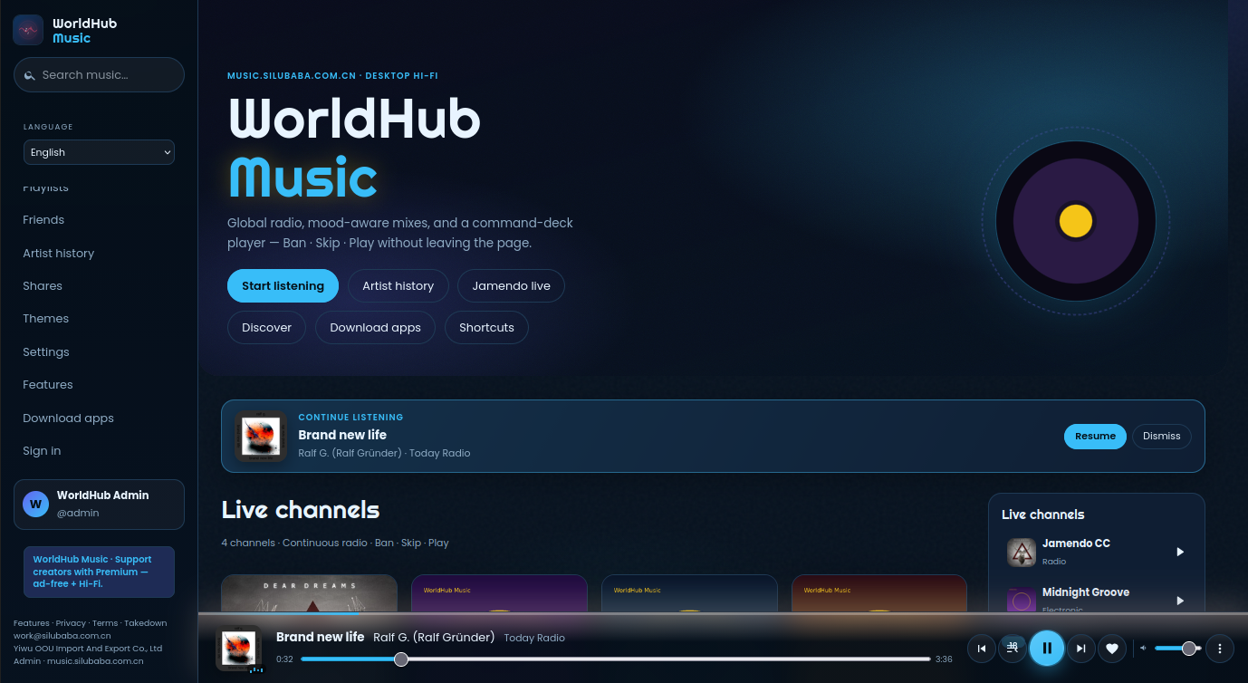This screenshot has width=1248, height=683.
Task: Open the Privacy footer link
Action: pos(71,623)
